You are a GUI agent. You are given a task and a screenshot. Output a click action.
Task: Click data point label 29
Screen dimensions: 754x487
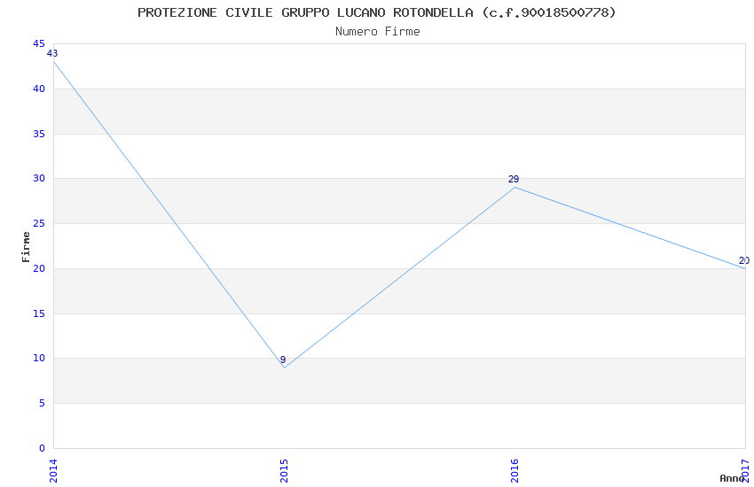[514, 180]
